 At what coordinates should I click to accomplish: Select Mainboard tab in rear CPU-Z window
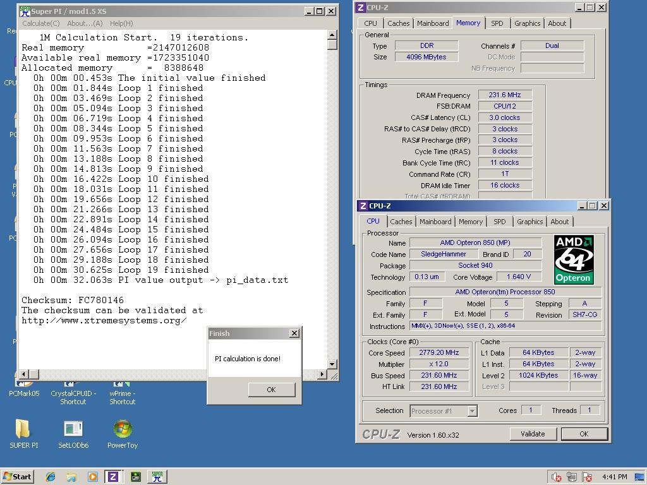pos(433,23)
